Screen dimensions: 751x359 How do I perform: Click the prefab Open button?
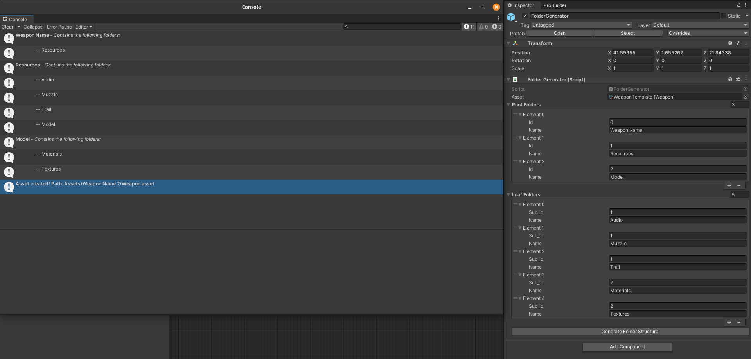(x=559, y=33)
